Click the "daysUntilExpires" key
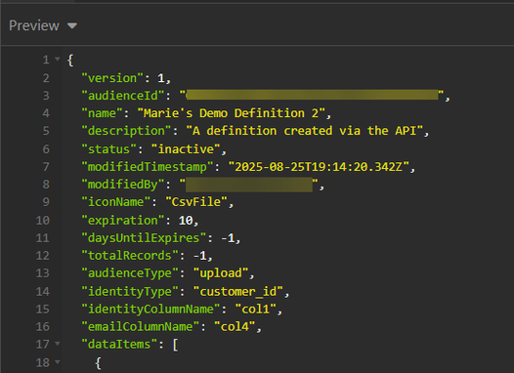The width and height of the screenshot is (514, 373). [x=144, y=238]
